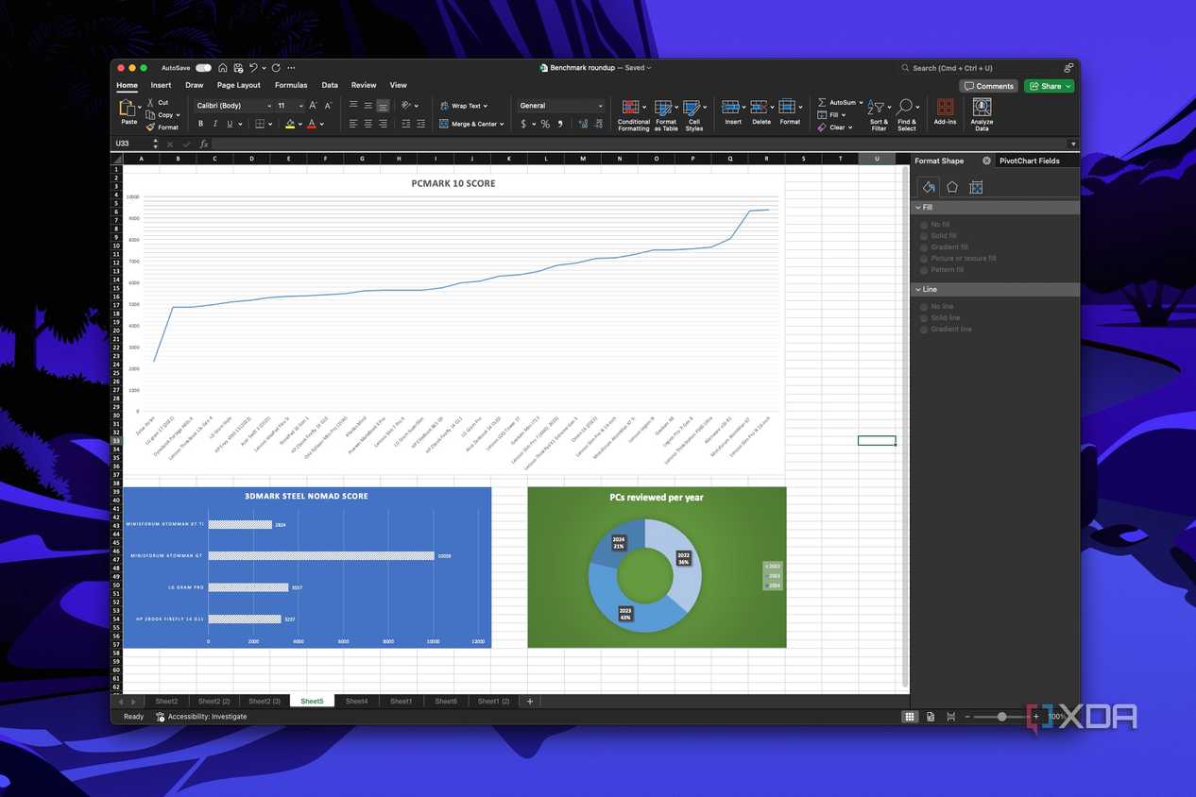Viewport: 1196px width, 797px height.
Task: Click the Analyze Data icon
Action: (x=982, y=107)
